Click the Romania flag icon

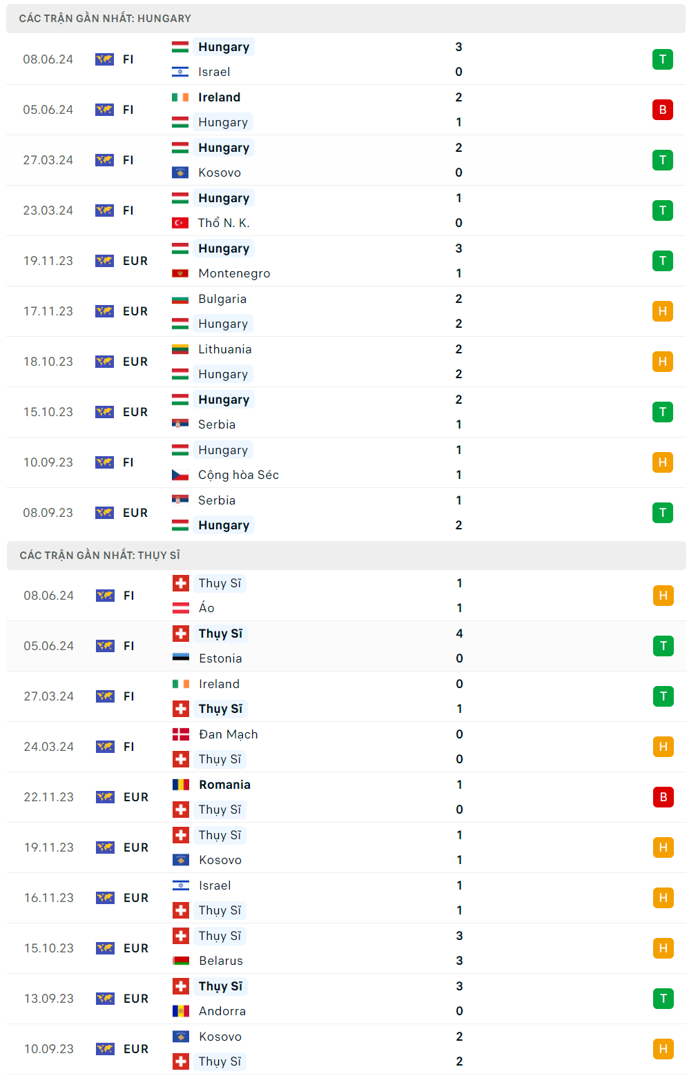[181, 785]
